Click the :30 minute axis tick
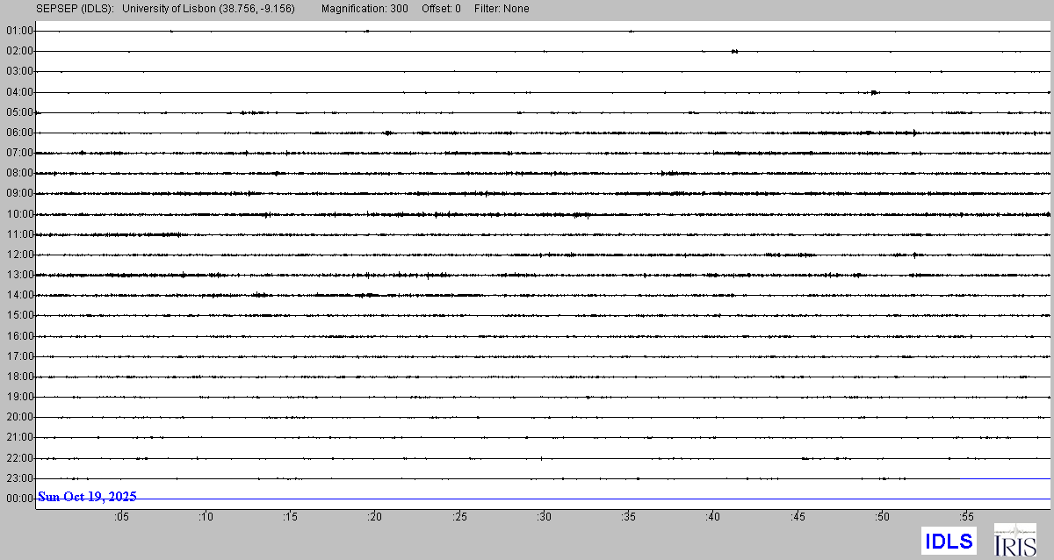This screenshot has width=1054, height=560. pyautogui.click(x=544, y=518)
